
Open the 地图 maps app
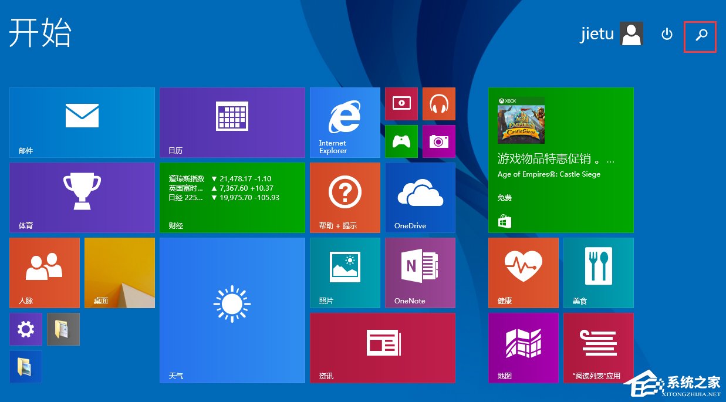coord(523,347)
